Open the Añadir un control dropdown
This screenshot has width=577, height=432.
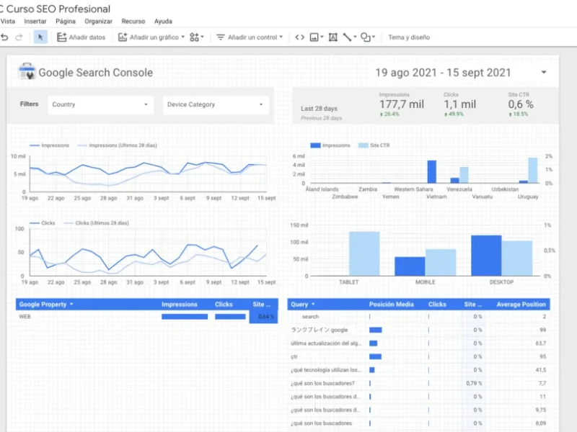[250, 37]
